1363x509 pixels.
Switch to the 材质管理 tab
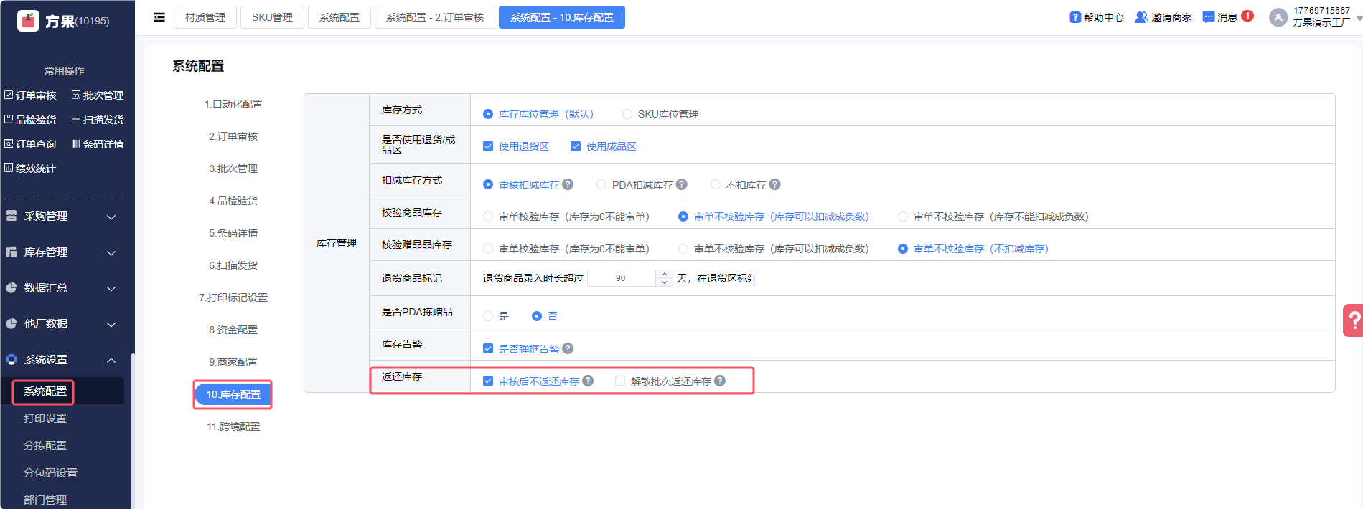click(x=205, y=17)
